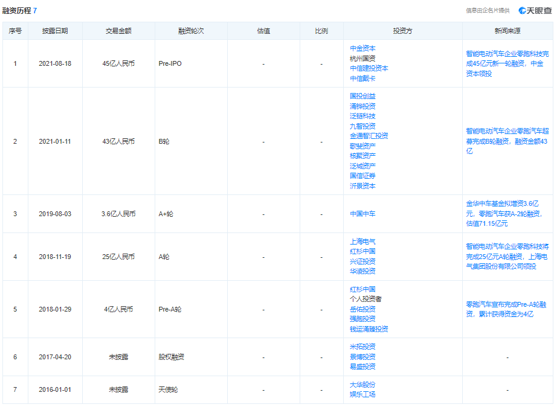Image resolution: width=557 pixels, height=410 pixels.
Task: Click the 大华股份 angel investor link
Action: (x=362, y=385)
